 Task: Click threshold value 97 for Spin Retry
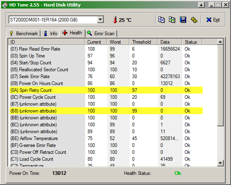[135, 90]
